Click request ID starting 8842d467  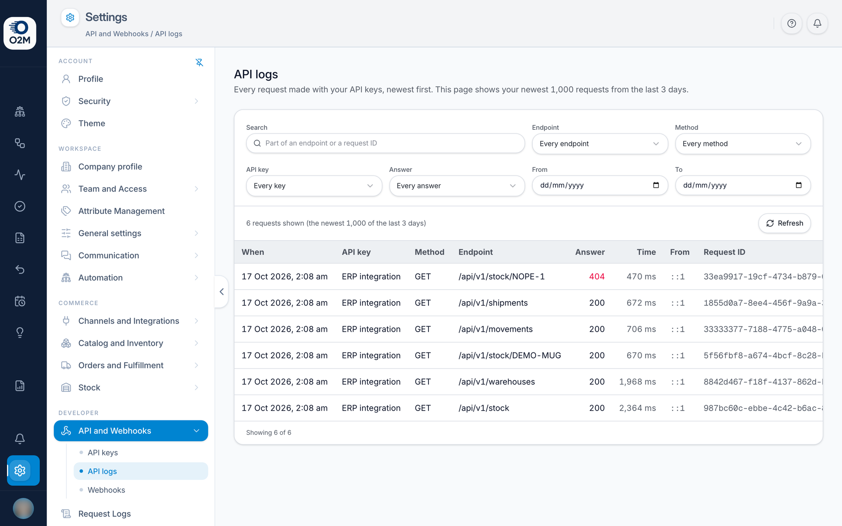763,382
